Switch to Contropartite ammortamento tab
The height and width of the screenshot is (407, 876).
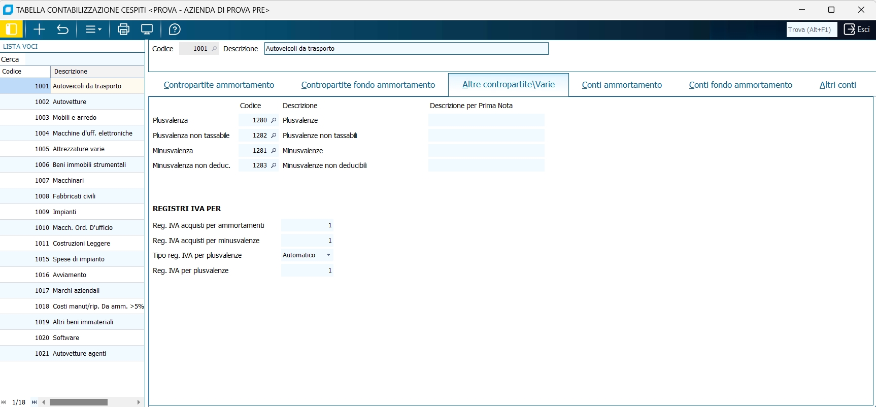219,85
